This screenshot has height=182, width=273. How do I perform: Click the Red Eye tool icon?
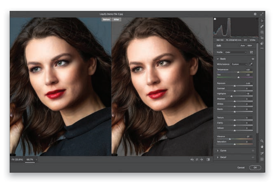tap(262, 38)
